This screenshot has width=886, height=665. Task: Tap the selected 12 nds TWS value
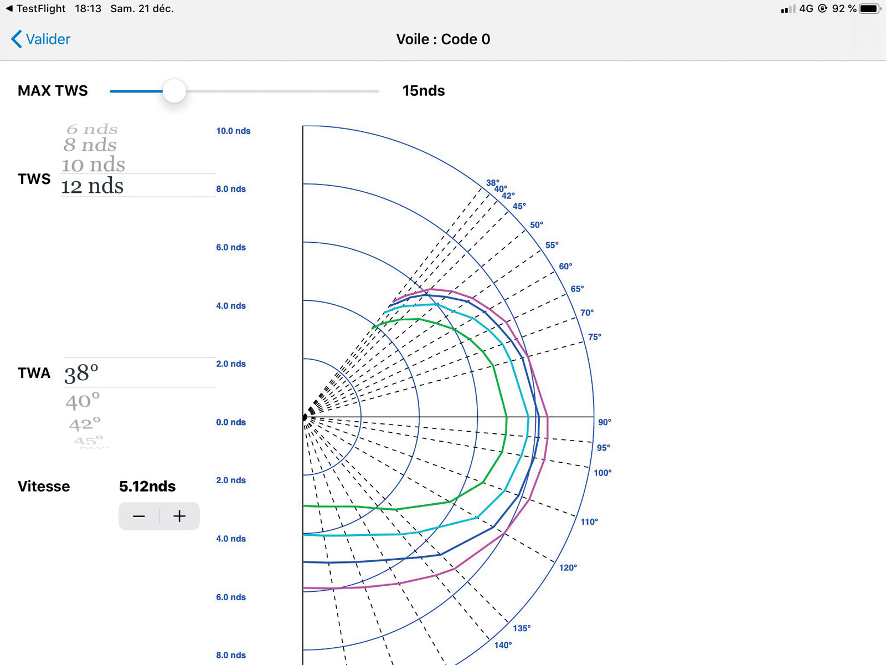pos(92,186)
